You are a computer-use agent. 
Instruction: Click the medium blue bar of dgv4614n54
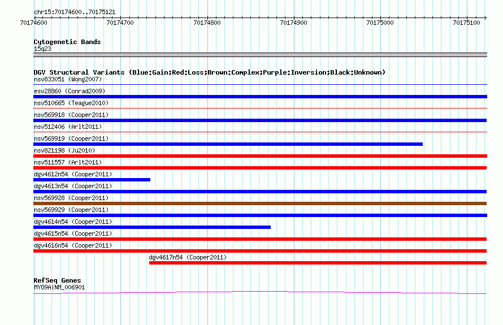pos(152,227)
